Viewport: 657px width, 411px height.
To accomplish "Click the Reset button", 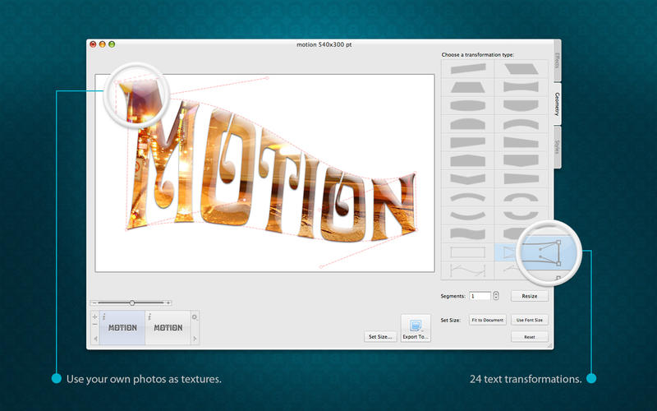I will pos(530,337).
